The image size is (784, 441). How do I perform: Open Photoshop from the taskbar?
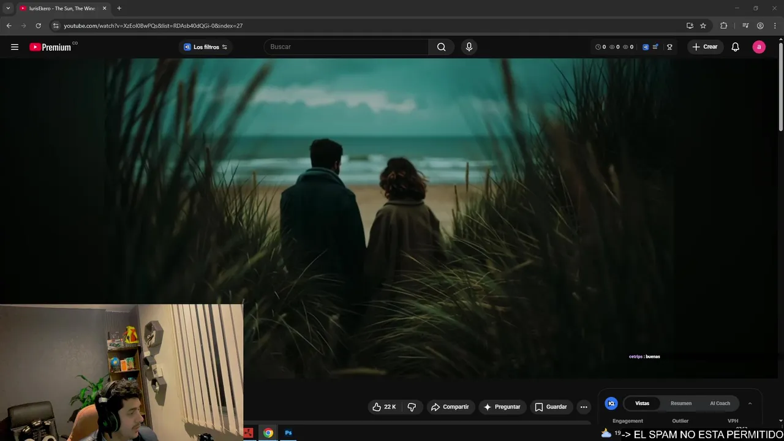coord(288,433)
